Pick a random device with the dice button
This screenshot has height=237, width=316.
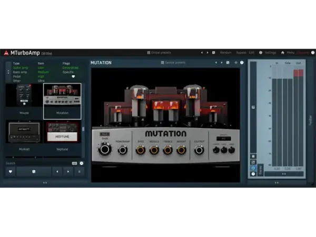34,172
